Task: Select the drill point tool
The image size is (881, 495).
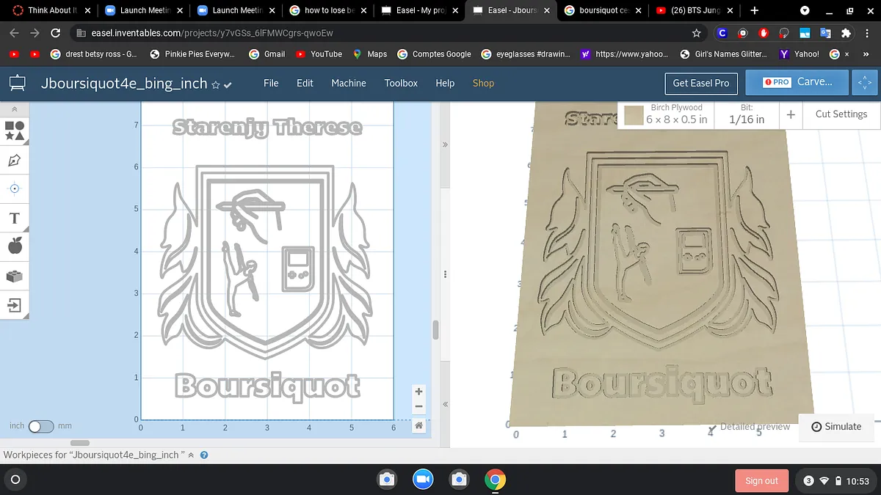Action: point(15,188)
